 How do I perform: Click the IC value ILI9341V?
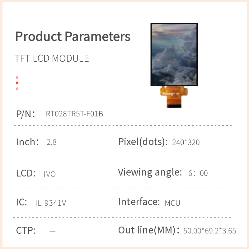tap(51, 203)
